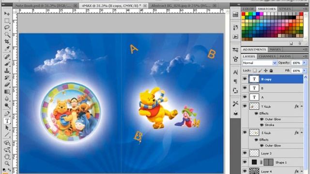The height and width of the screenshot is (174, 310).
Task: Select the Path Selection tool
Action: [x=7, y=128]
